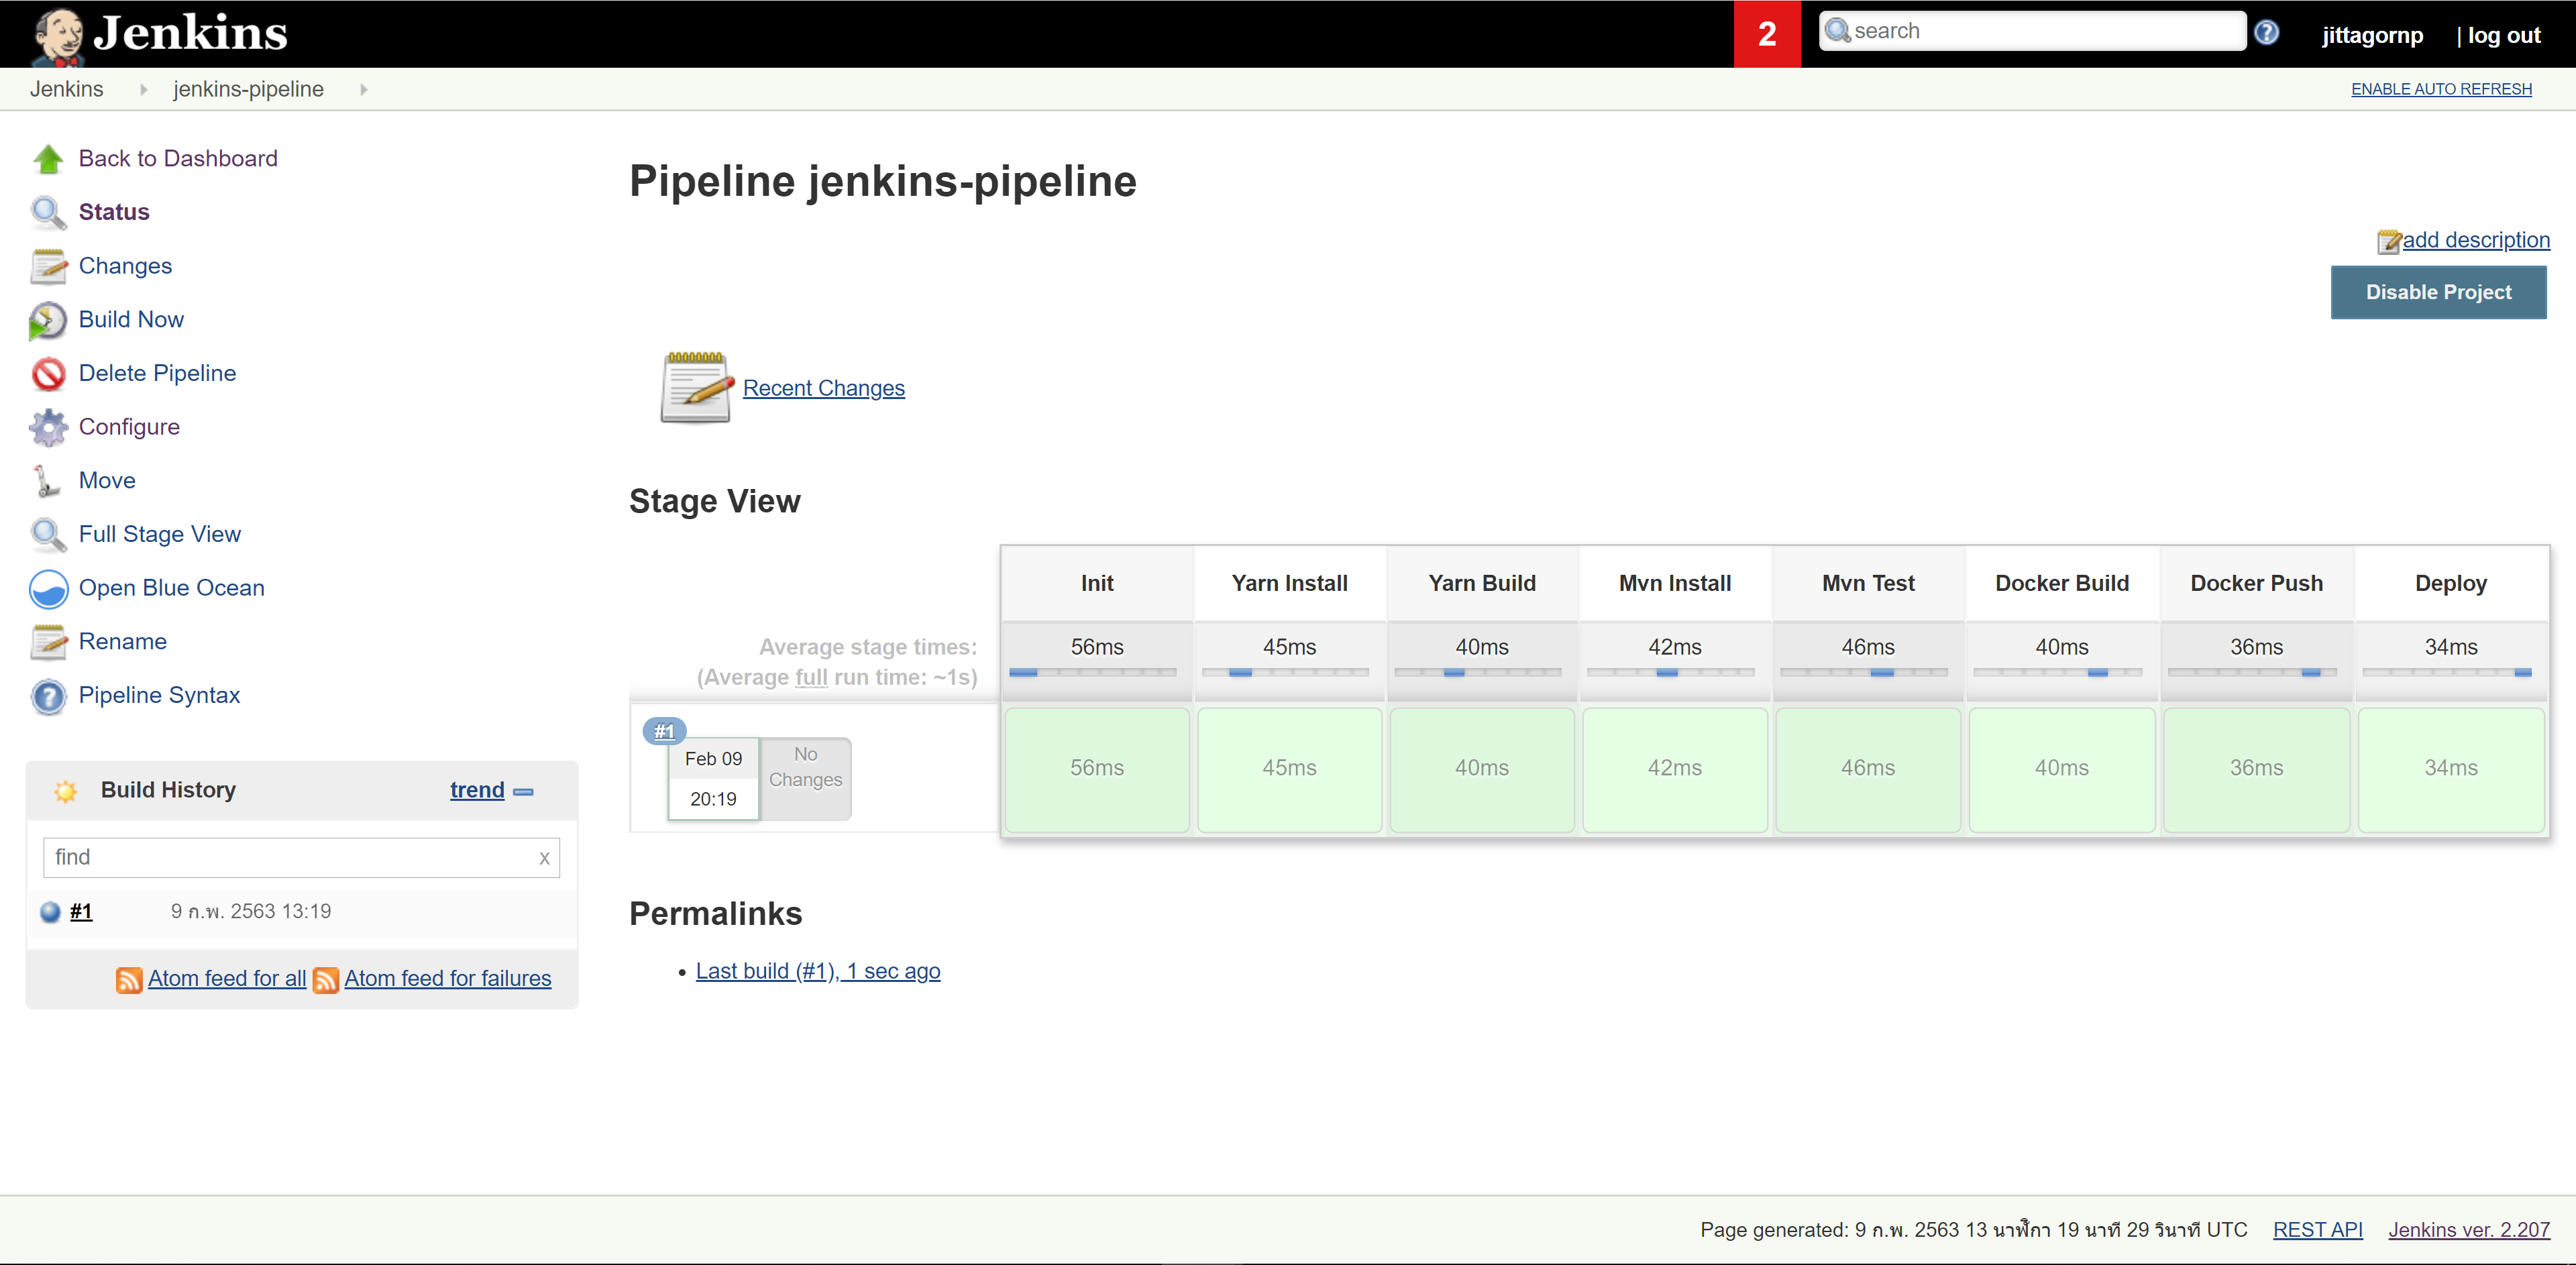Click the #1 build badge in Stage View

[664, 731]
